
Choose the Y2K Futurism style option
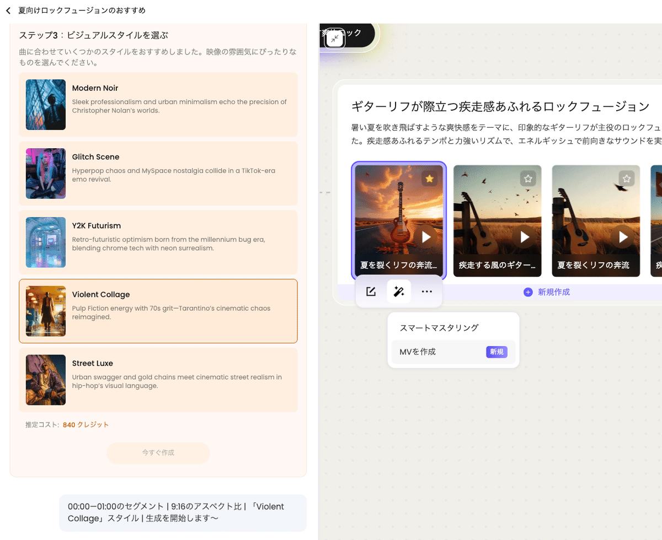click(x=158, y=242)
